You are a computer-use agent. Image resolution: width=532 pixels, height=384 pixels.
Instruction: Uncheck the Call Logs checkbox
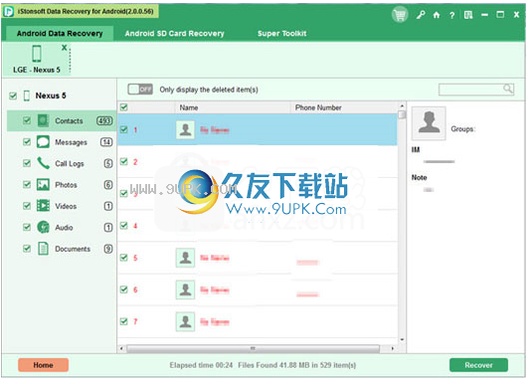tap(27, 163)
